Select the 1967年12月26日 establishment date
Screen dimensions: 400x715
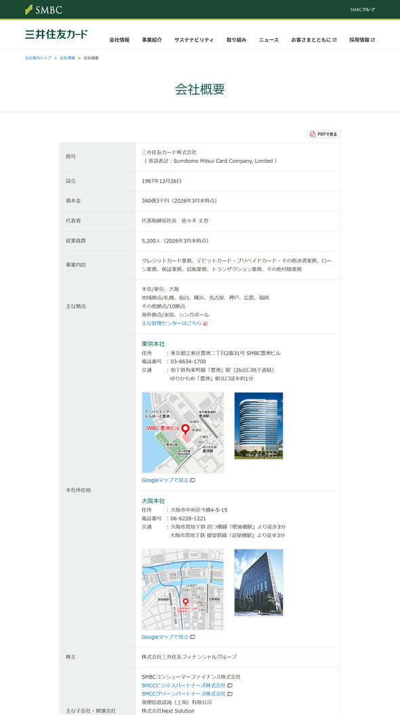tap(162, 181)
